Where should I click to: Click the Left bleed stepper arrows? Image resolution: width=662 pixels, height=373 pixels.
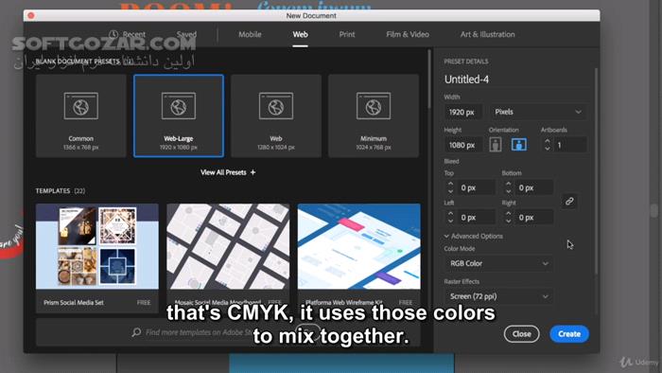tap(450, 217)
